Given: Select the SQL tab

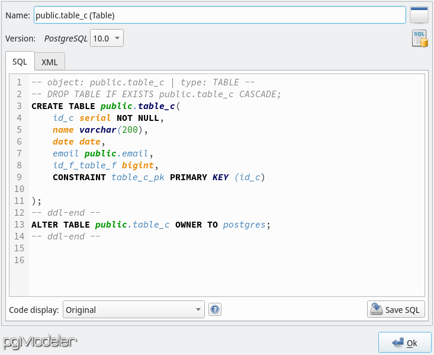Looking at the screenshot, I should [x=20, y=61].
